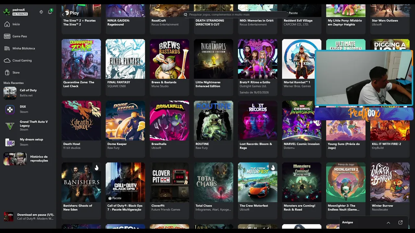Open Moonlighter 2: The Endless Vault

(x=346, y=191)
